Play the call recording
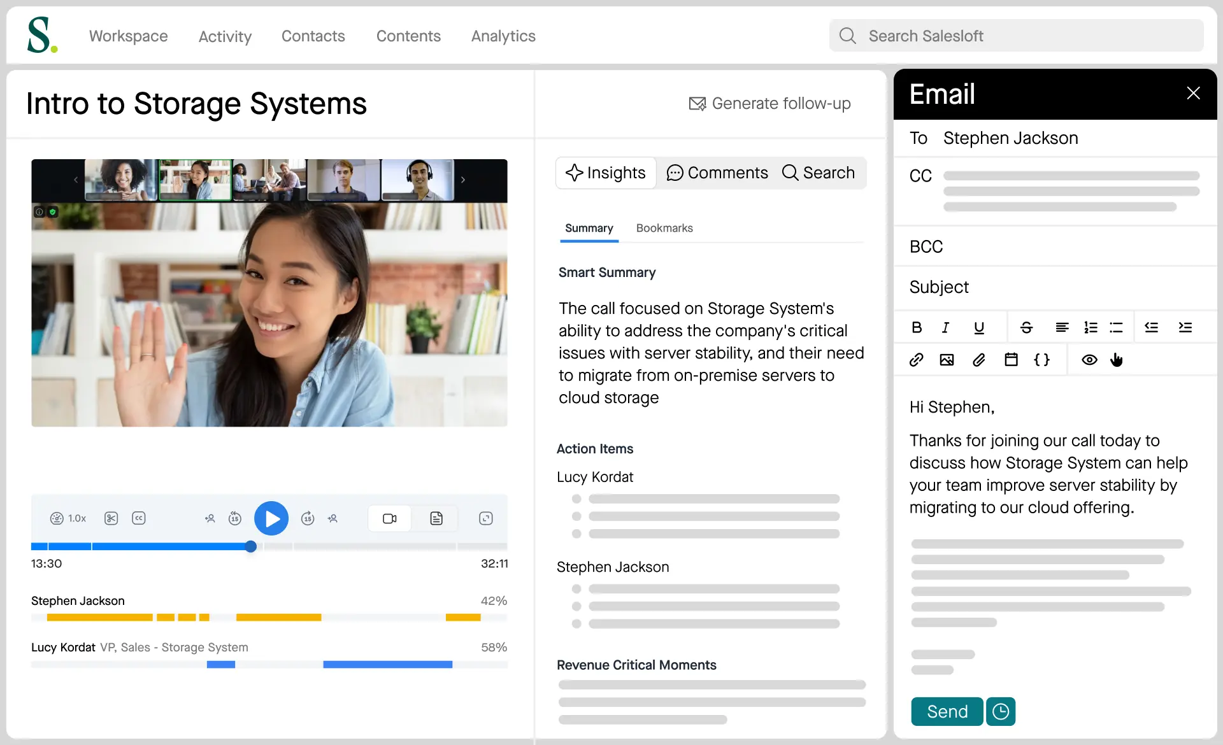This screenshot has height=745, width=1223. [x=271, y=518]
